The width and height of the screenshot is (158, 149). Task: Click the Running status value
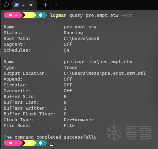(x=73, y=33)
